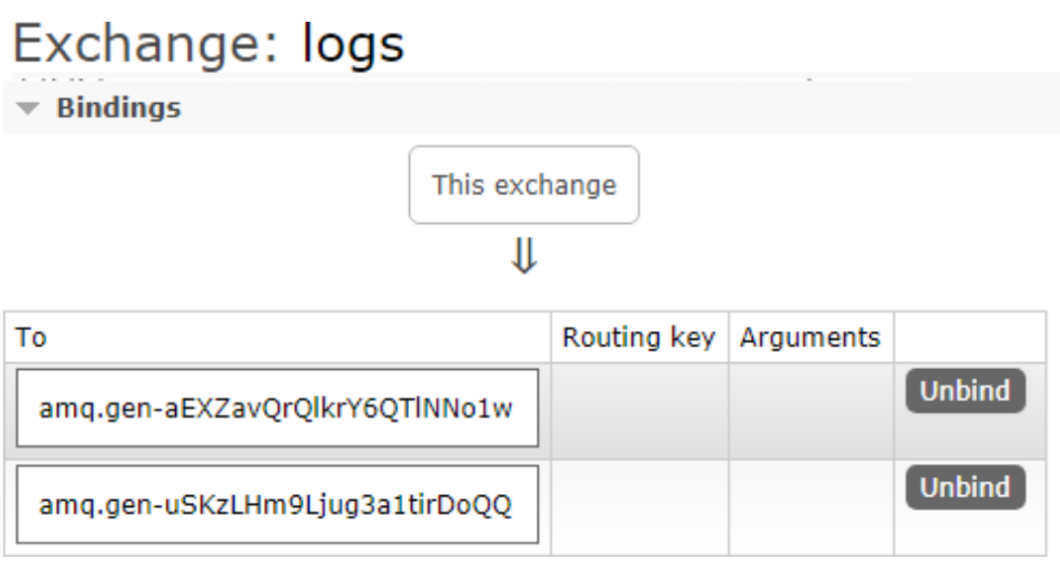Viewport: 1060px width, 575px height.
Task: Click the blank right side of Bindings bar
Action: click(649, 109)
